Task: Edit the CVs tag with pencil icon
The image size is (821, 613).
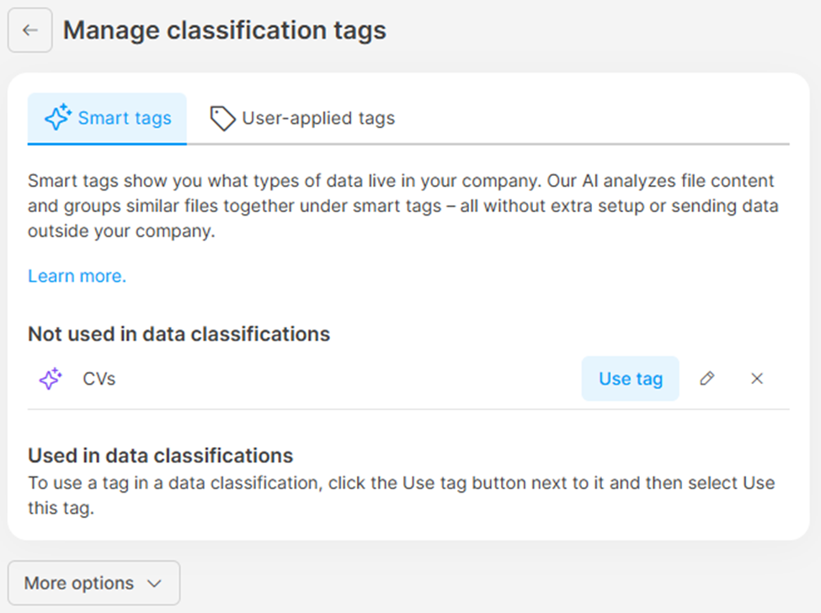Action: 707,379
